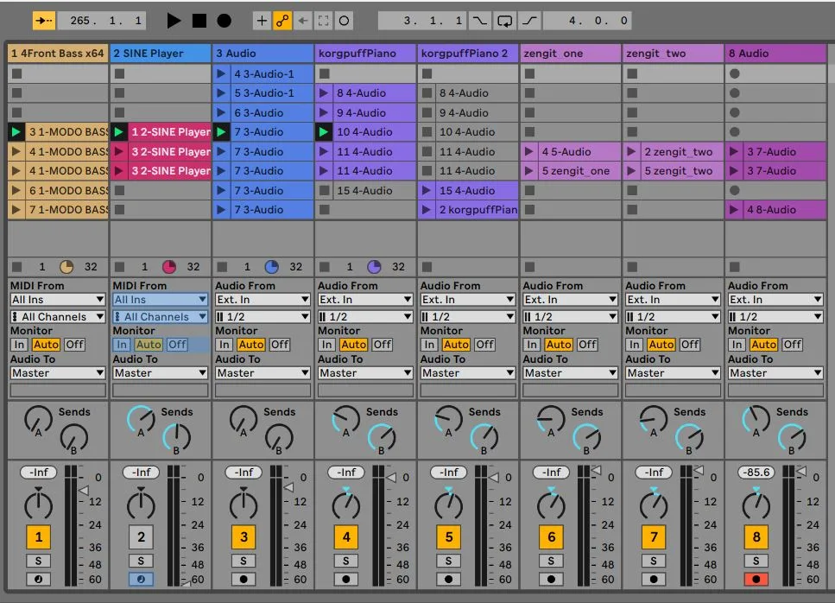The width and height of the screenshot is (835, 603).
Task: Toggle the MIDI Arrangement Overdub plus button
Action: (x=262, y=21)
